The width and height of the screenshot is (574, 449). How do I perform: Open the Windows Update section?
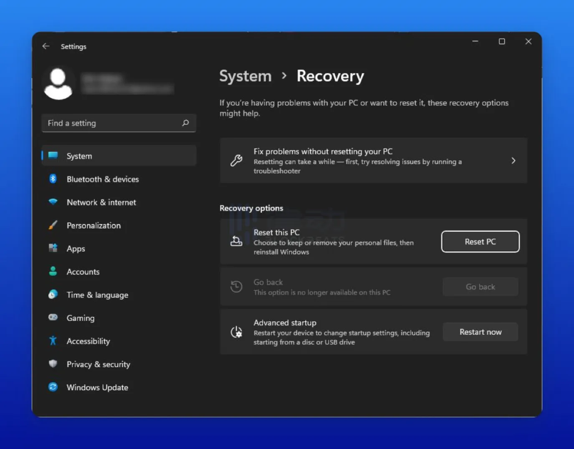pyautogui.click(x=97, y=388)
